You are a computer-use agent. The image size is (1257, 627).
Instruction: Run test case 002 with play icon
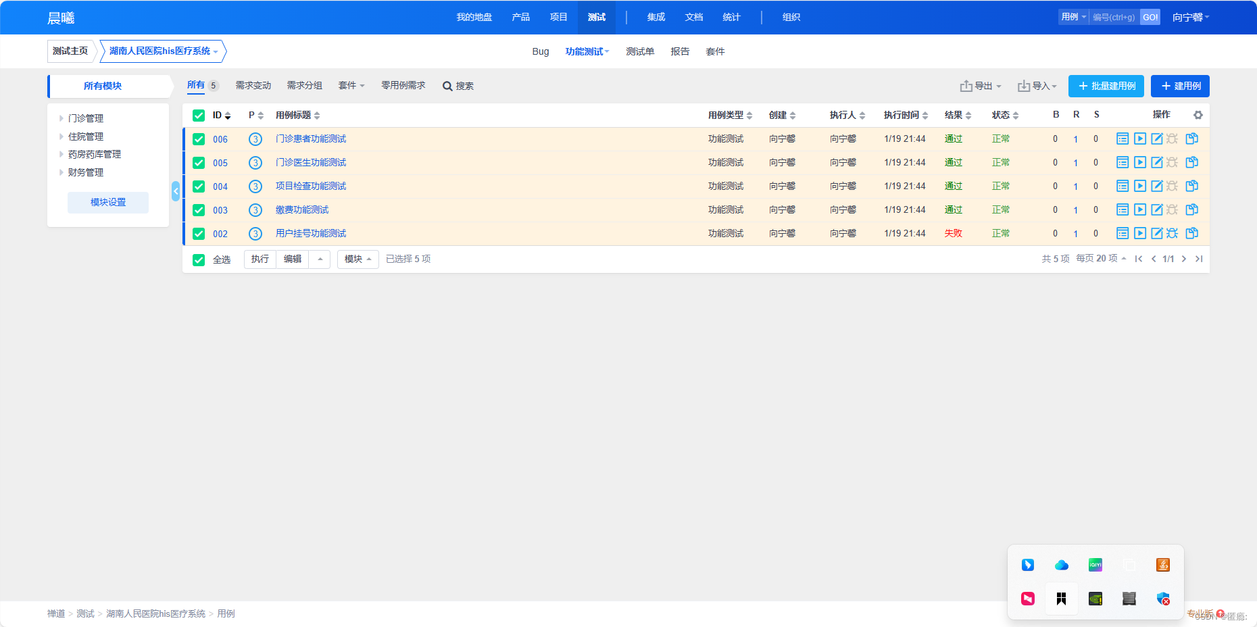coord(1140,233)
